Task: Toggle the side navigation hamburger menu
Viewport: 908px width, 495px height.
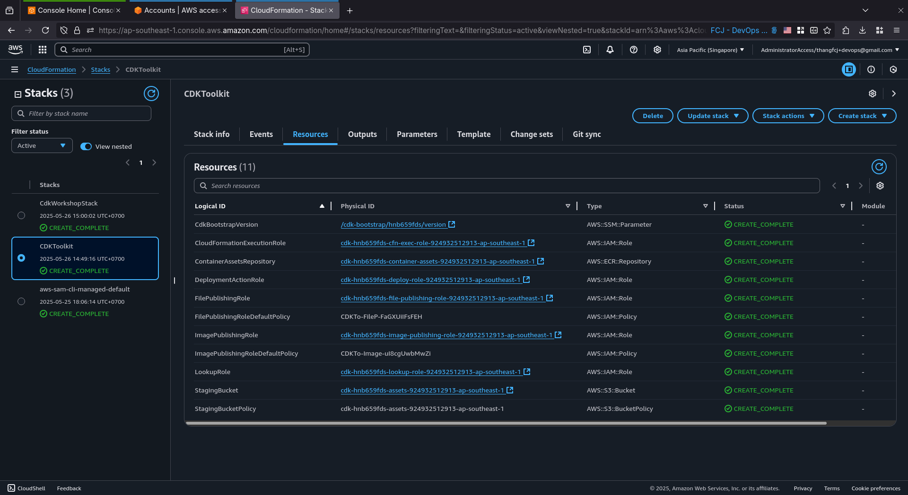Action: [15, 69]
